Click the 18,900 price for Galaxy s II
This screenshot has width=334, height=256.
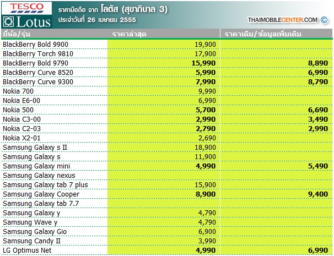click(205, 148)
